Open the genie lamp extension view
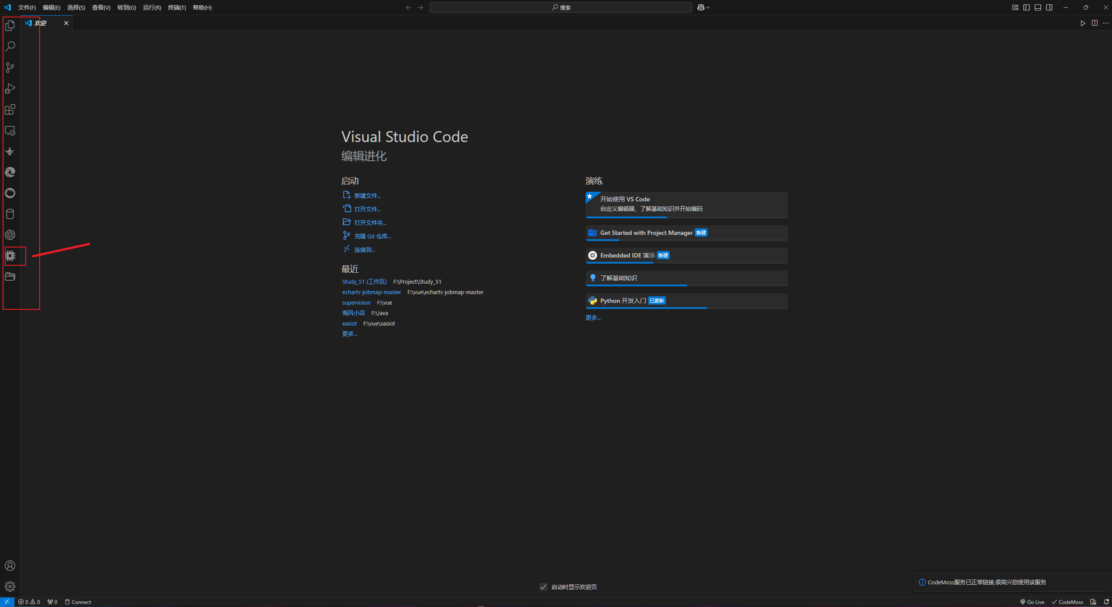 click(x=10, y=151)
